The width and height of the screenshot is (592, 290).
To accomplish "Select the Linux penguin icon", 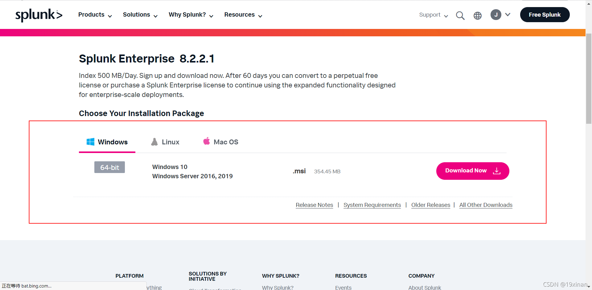I will (x=154, y=142).
